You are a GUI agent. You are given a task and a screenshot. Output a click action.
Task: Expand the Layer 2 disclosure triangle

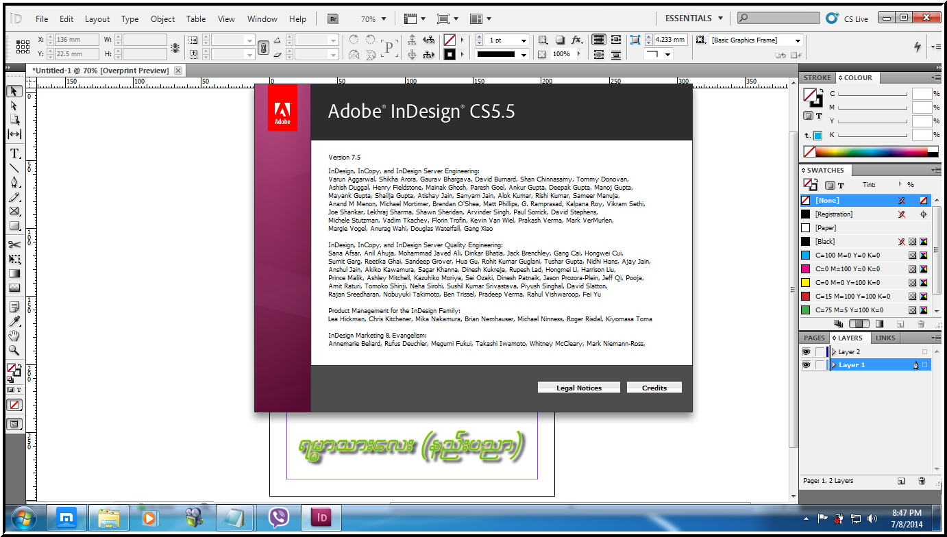(834, 351)
